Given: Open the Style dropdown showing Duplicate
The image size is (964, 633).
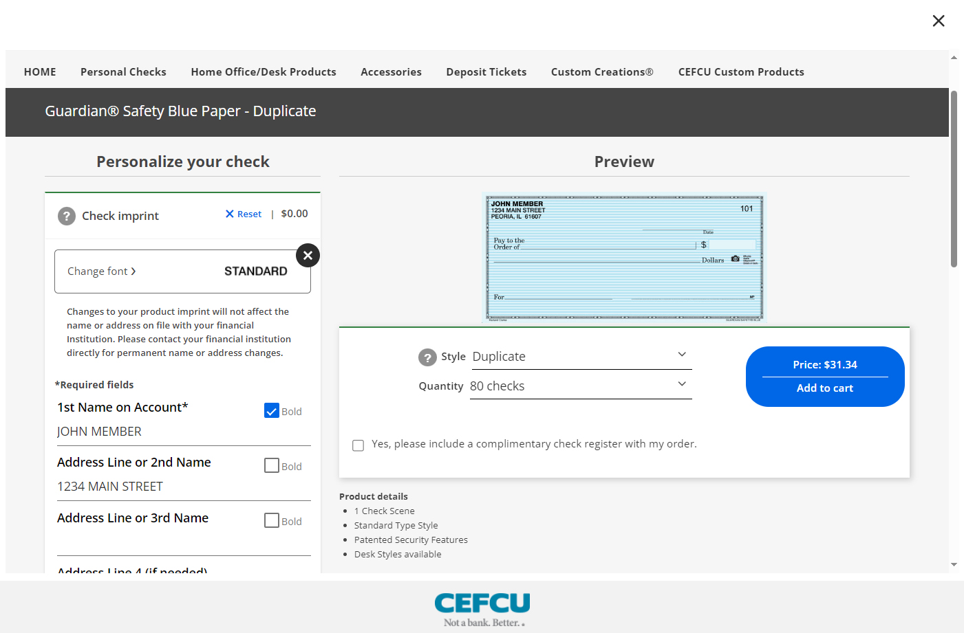Looking at the screenshot, I should (581, 356).
